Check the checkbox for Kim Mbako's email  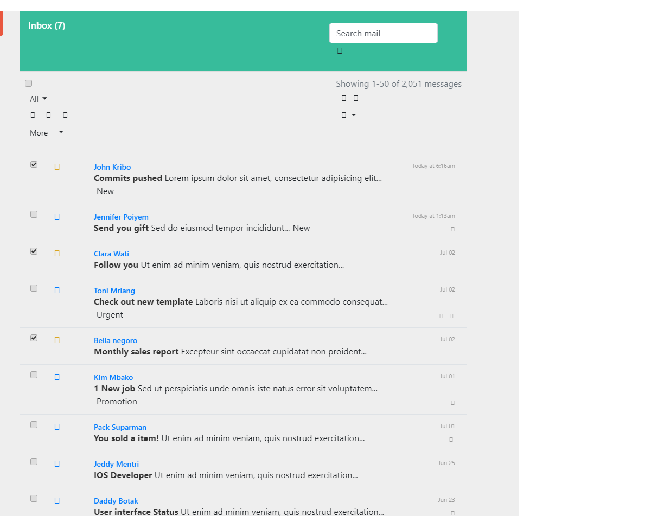(x=34, y=375)
